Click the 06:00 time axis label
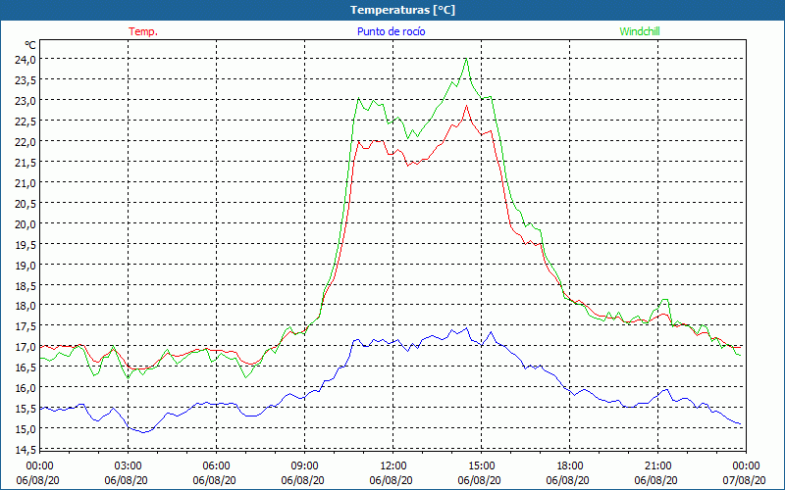Viewport: 785px width, 490px height. tap(216, 465)
